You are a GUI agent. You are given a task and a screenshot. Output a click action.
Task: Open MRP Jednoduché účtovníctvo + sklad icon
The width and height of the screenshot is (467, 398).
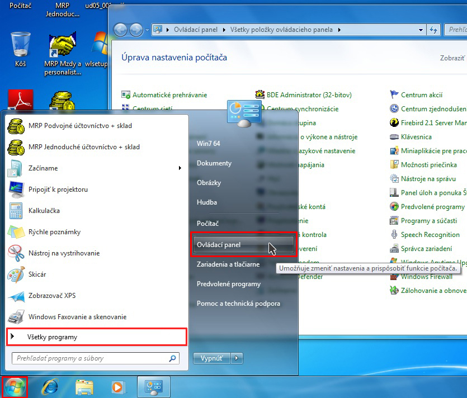tap(16, 147)
